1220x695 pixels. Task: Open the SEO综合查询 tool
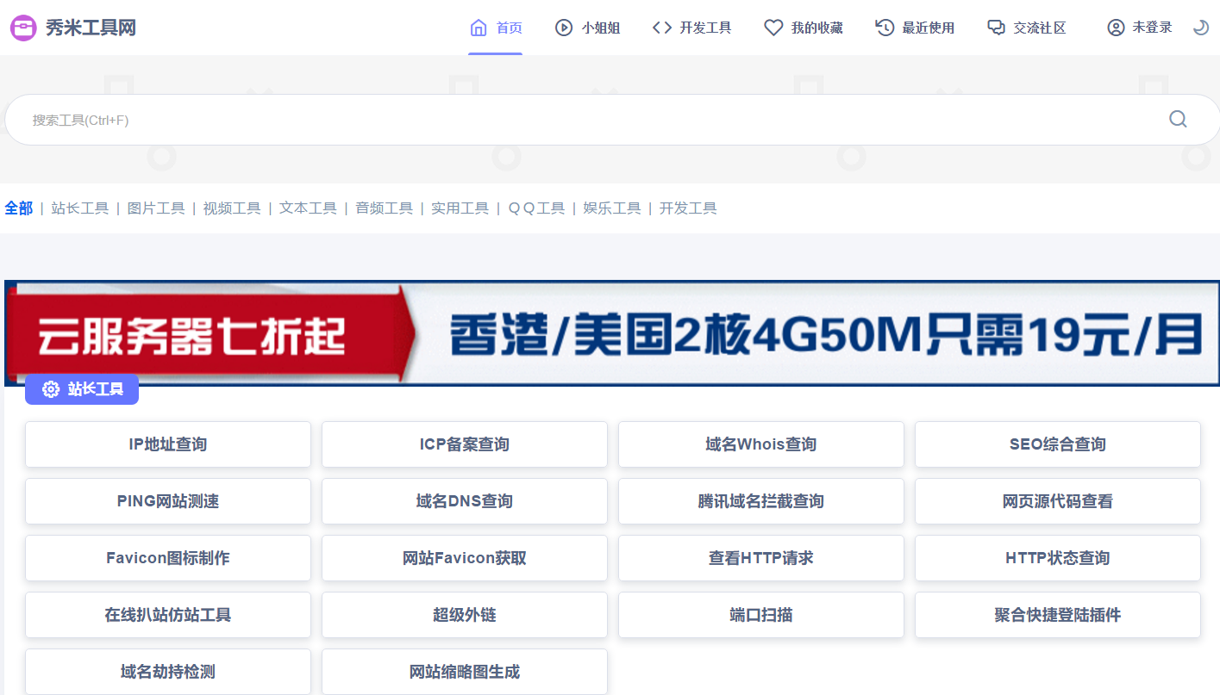click(x=1058, y=444)
